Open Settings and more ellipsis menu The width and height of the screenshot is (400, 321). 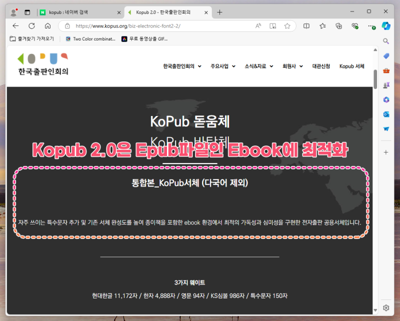pyautogui.click(x=371, y=26)
